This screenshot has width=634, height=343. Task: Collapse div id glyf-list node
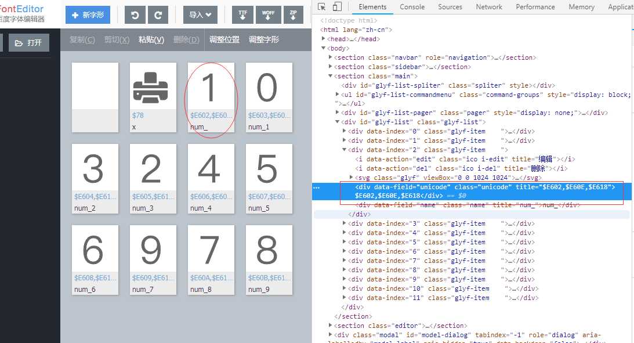[337, 122]
